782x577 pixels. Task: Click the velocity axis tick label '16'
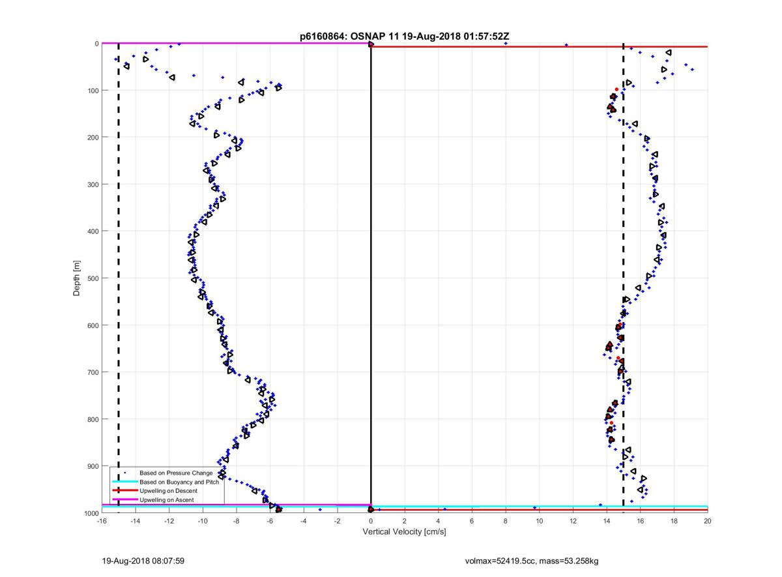pos(641,521)
